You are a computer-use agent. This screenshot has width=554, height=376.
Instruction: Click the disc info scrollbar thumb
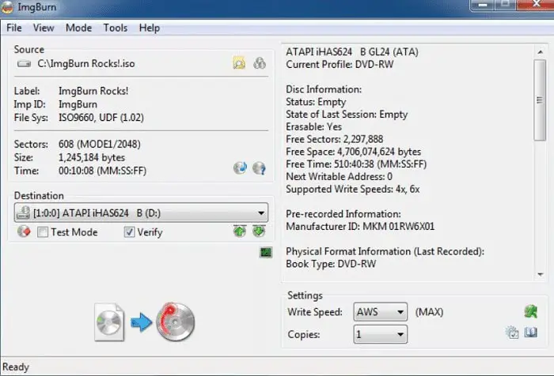[x=540, y=100]
